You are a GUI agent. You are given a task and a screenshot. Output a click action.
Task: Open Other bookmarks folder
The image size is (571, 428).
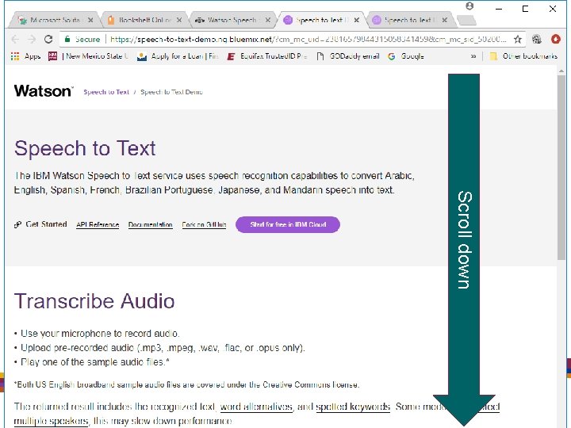[x=523, y=56]
